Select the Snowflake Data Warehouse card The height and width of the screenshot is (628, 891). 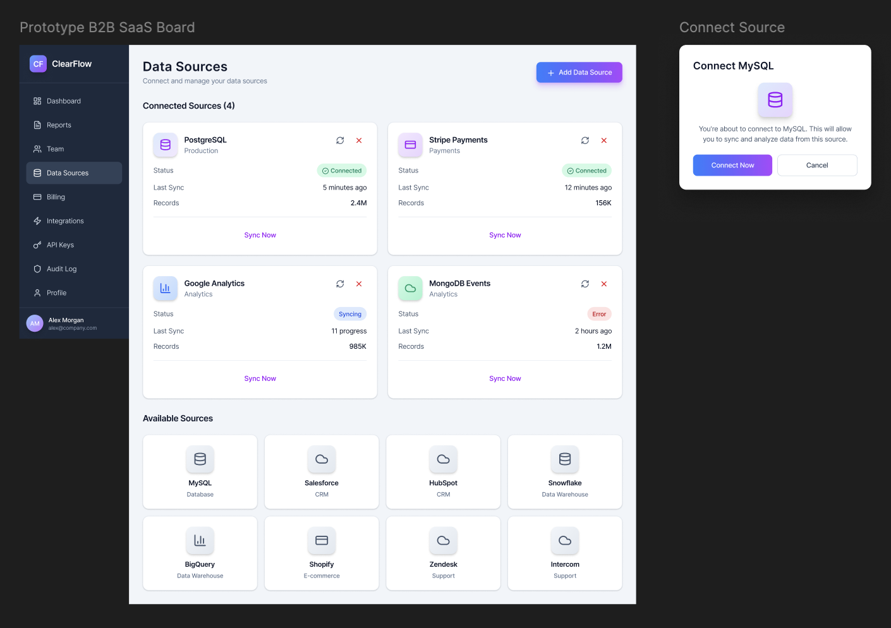pos(565,472)
